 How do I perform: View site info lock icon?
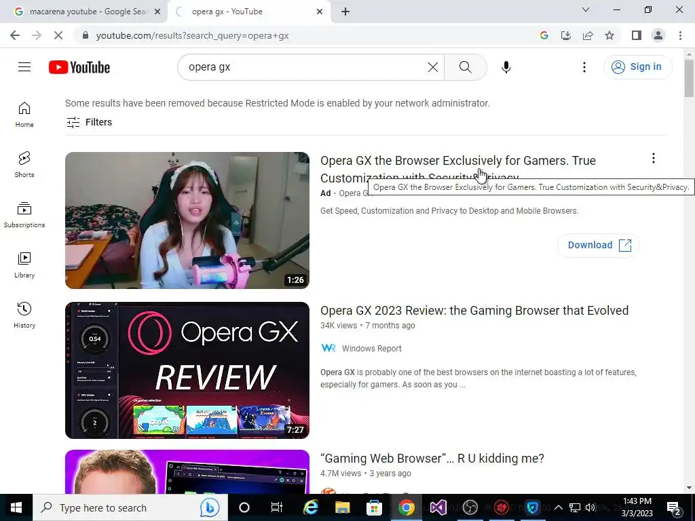tap(85, 35)
